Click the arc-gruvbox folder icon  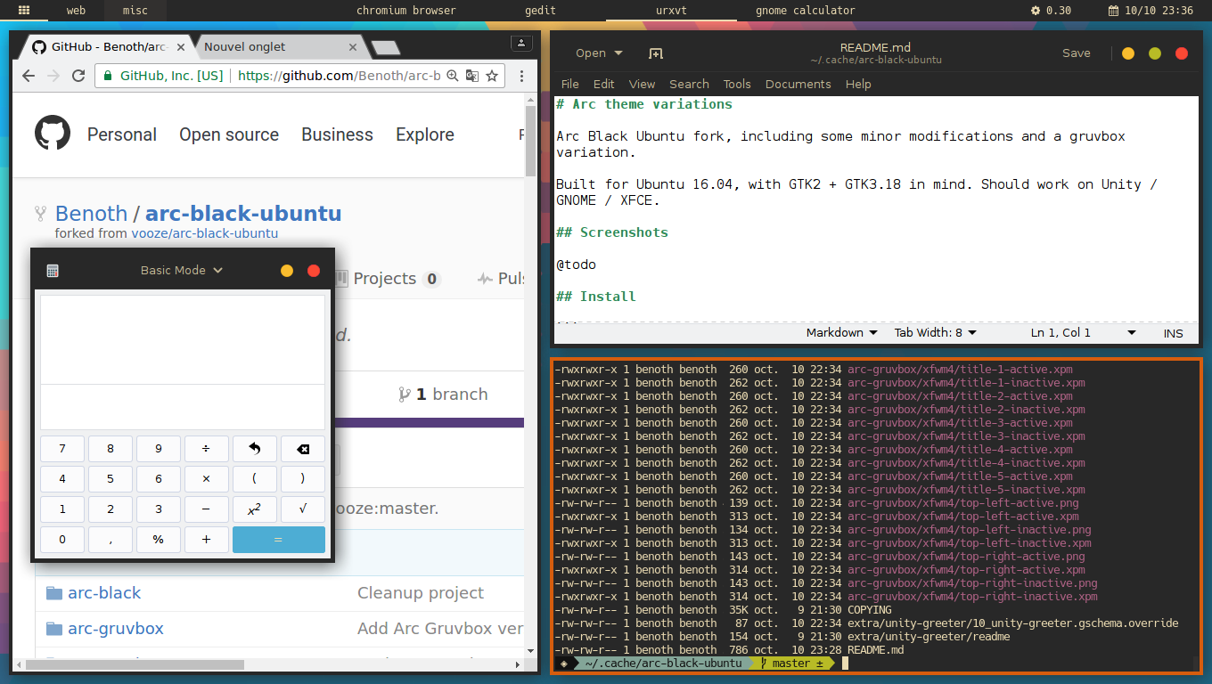pos(54,629)
